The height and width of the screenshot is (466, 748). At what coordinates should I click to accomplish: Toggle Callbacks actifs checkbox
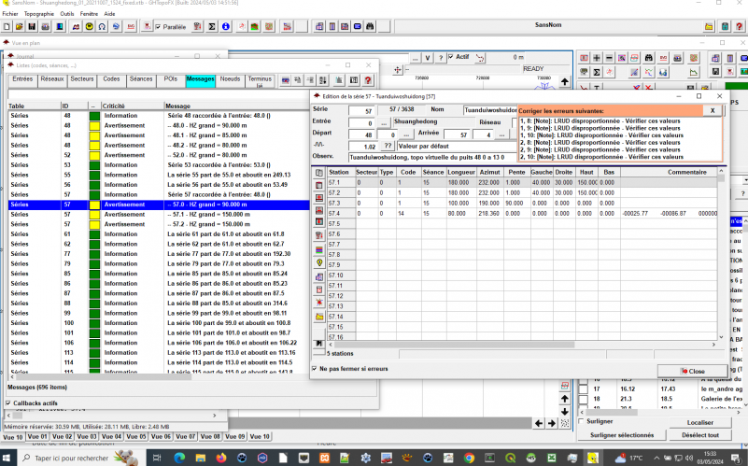pyautogui.click(x=8, y=403)
